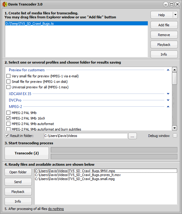Enable Very small file for preview profile
The image size is (182, 214).
pos(9,76)
